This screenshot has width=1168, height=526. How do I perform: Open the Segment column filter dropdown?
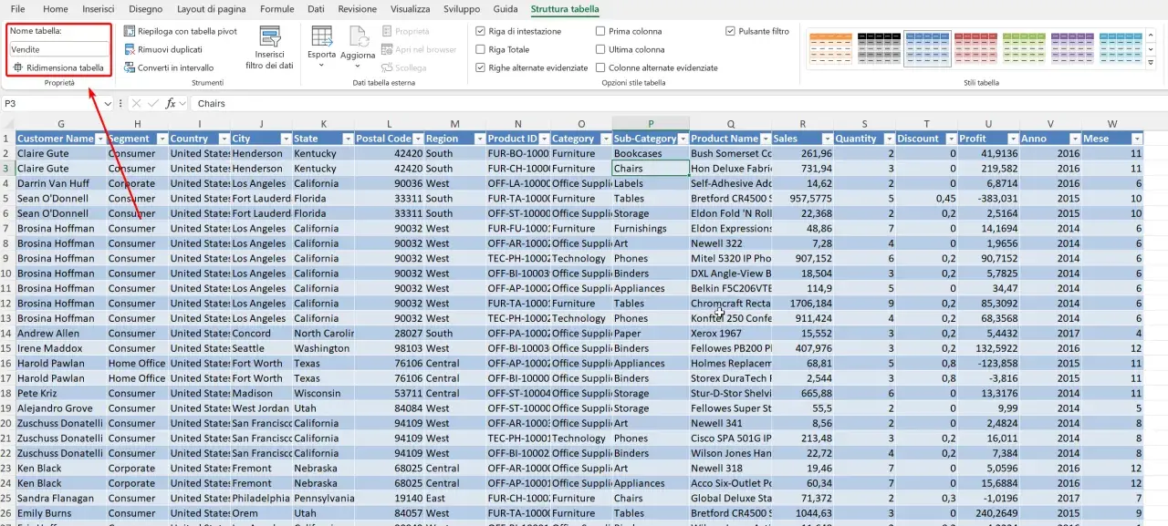coord(162,139)
